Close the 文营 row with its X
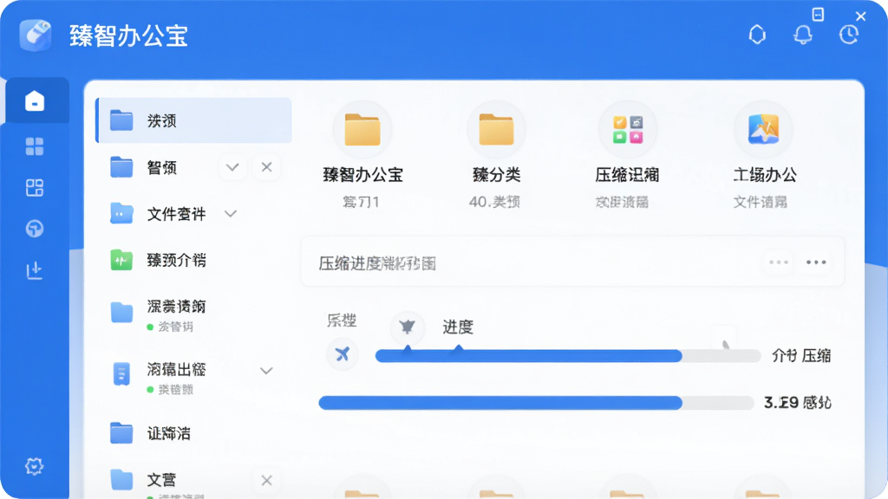This screenshot has width=888, height=499. [x=267, y=480]
